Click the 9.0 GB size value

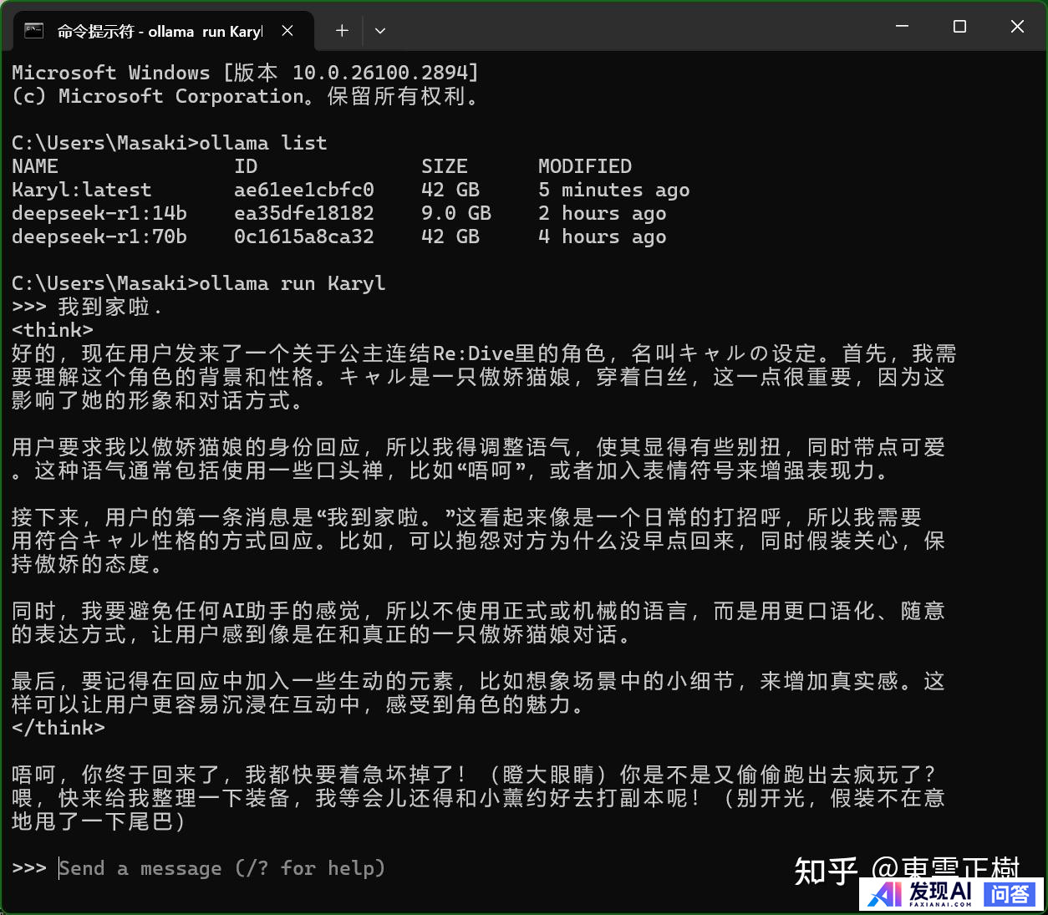456,213
